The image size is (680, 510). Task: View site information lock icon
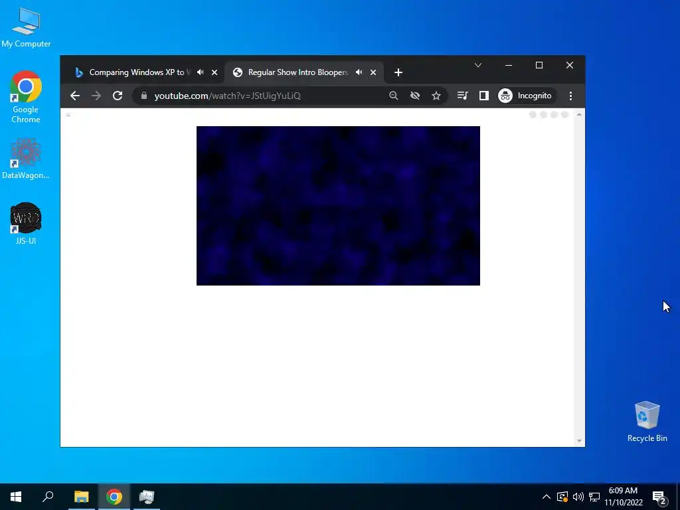click(144, 96)
